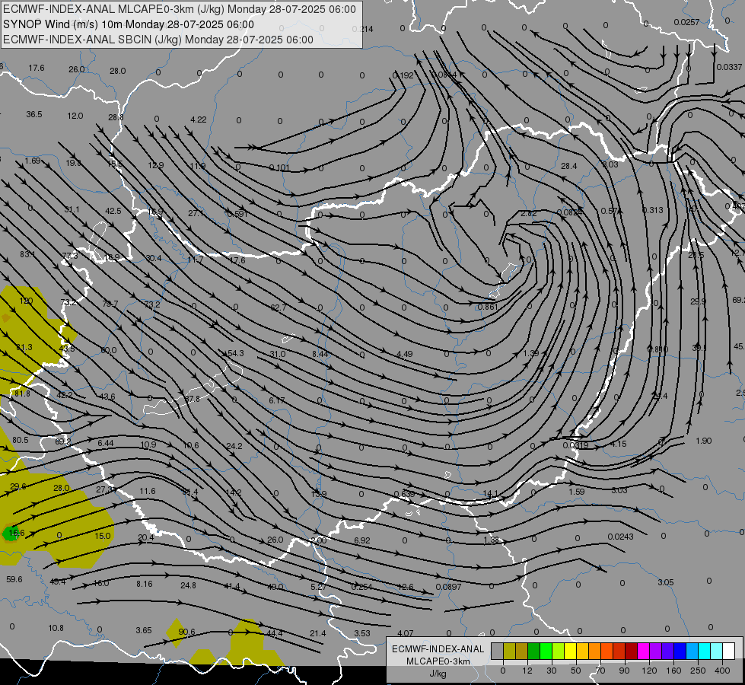The image size is (745, 685).
Task: Click the map value 62.7
Action: pyautogui.click(x=279, y=307)
